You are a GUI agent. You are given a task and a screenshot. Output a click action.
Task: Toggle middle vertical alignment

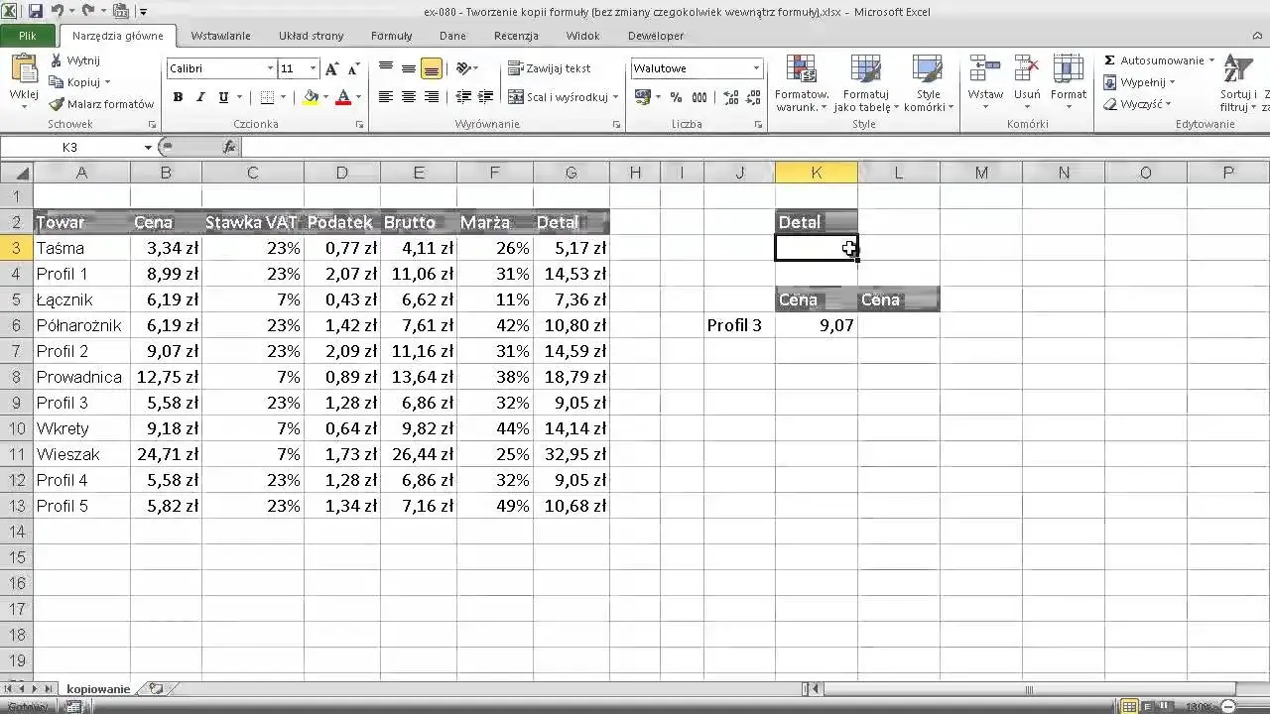tap(408, 68)
